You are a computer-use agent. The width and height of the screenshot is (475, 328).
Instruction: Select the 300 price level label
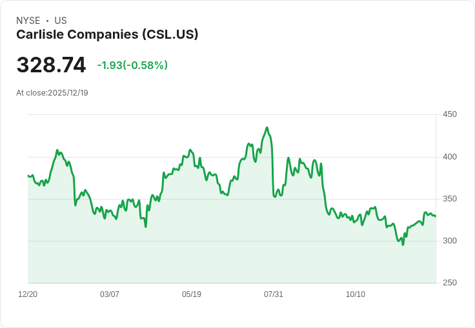pos(449,241)
